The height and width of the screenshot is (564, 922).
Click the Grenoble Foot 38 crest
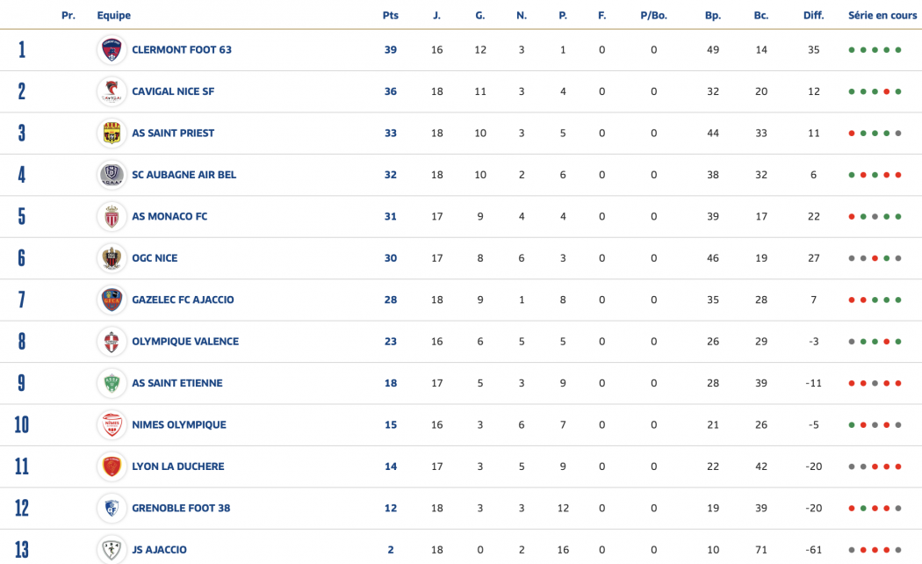click(112, 508)
